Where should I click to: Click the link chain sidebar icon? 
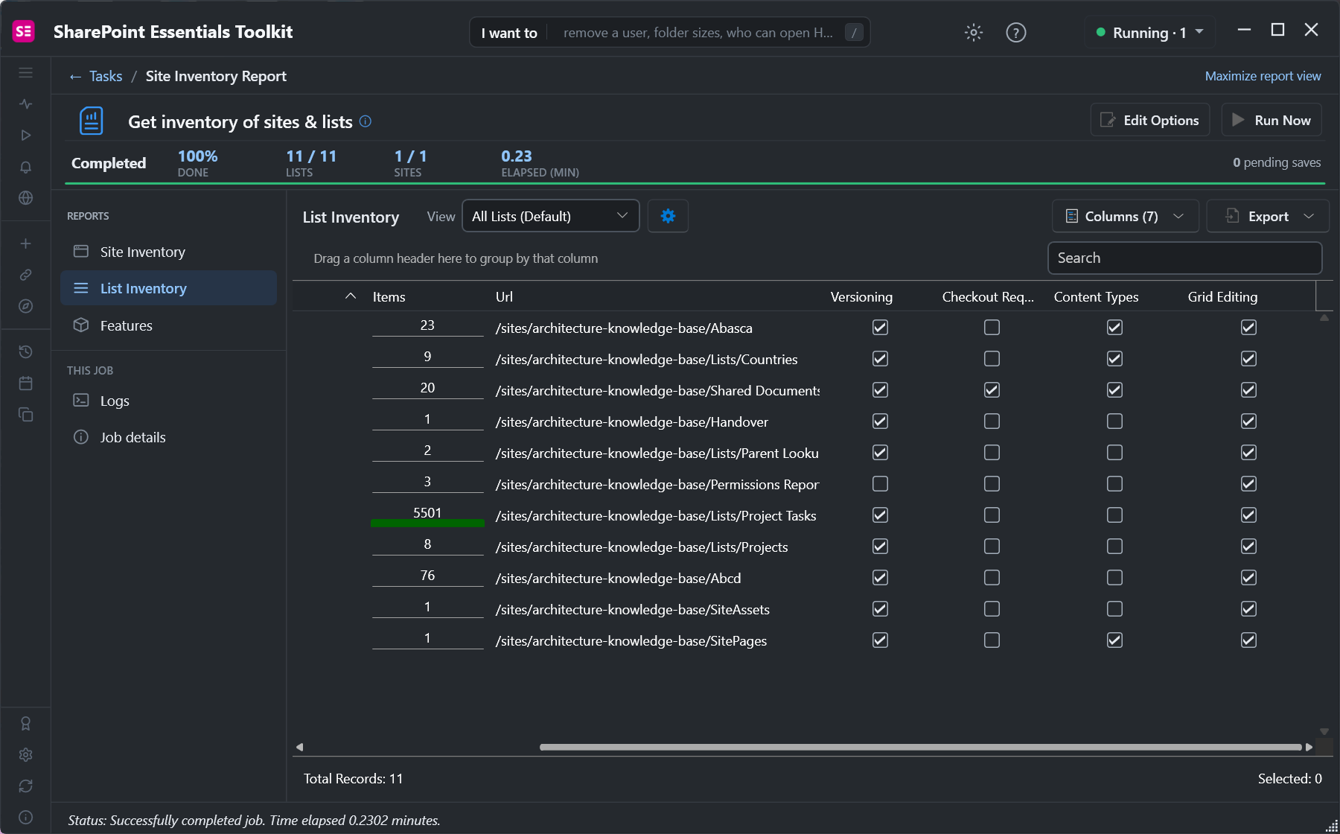[25, 275]
